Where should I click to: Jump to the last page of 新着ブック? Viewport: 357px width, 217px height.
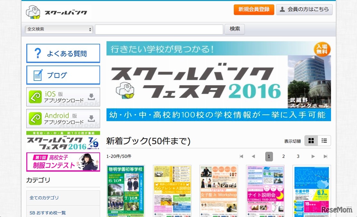325,156
